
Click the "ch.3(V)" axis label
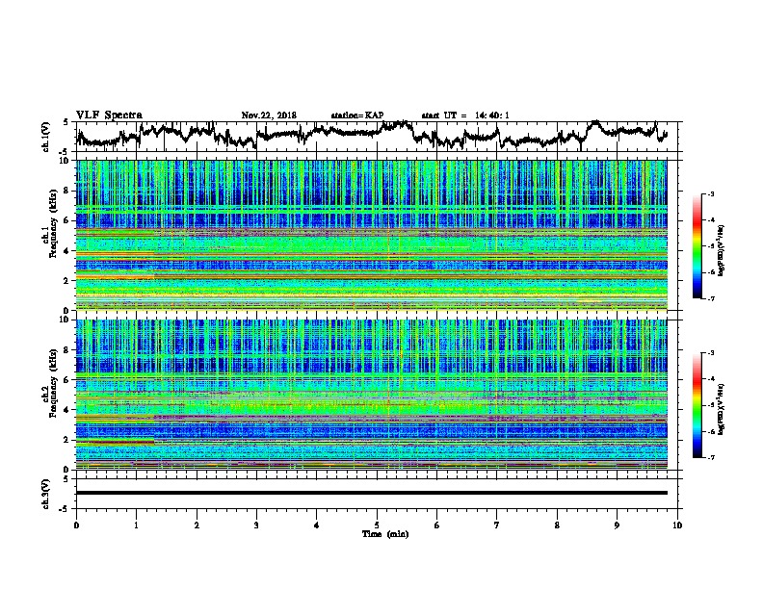click(x=46, y=494)
